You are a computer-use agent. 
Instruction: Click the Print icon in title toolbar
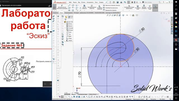tap(121, 2)
